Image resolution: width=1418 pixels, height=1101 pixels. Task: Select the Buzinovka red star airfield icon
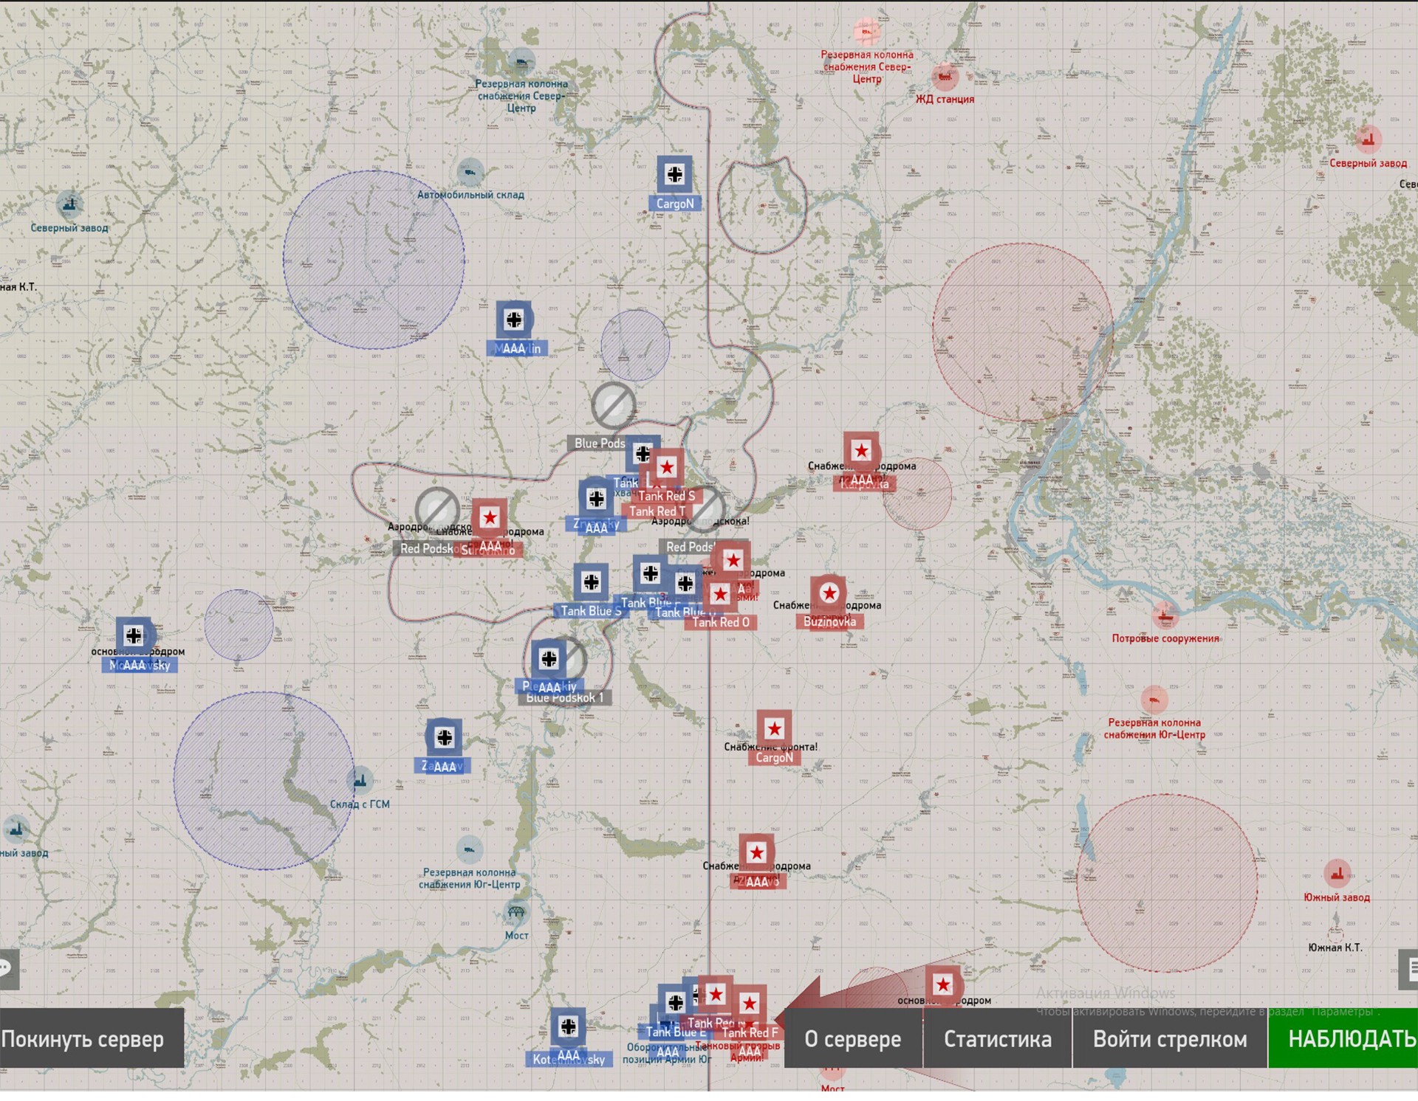click(829, 593)
